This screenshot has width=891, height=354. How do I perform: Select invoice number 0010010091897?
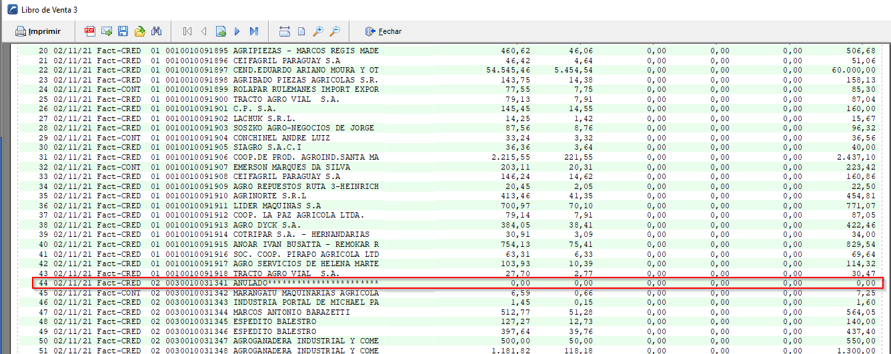197,70
